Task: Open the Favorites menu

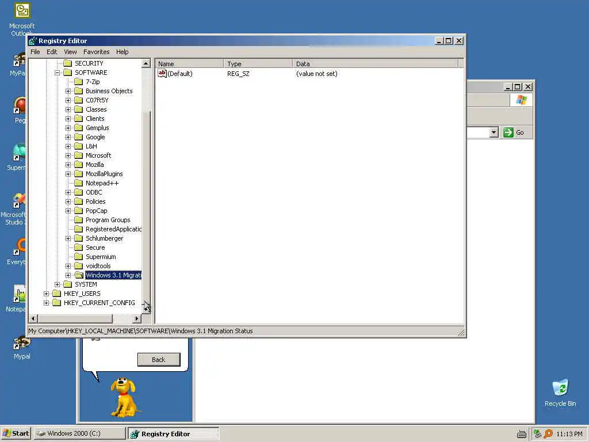Action: [x=97, y=52]
